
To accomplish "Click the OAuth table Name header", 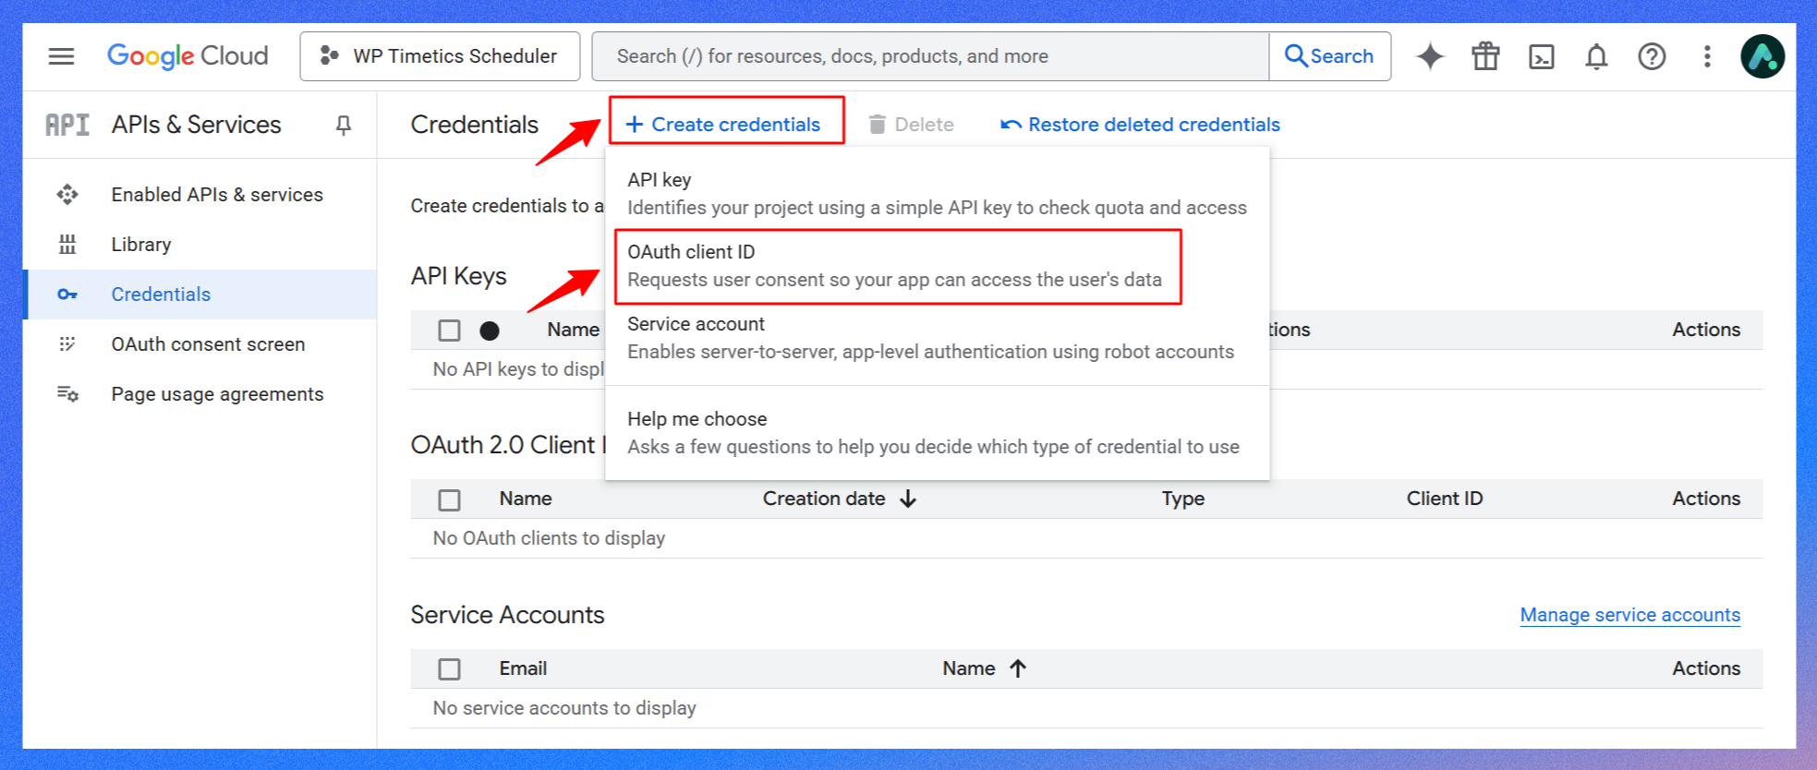I will coord(526,499).
